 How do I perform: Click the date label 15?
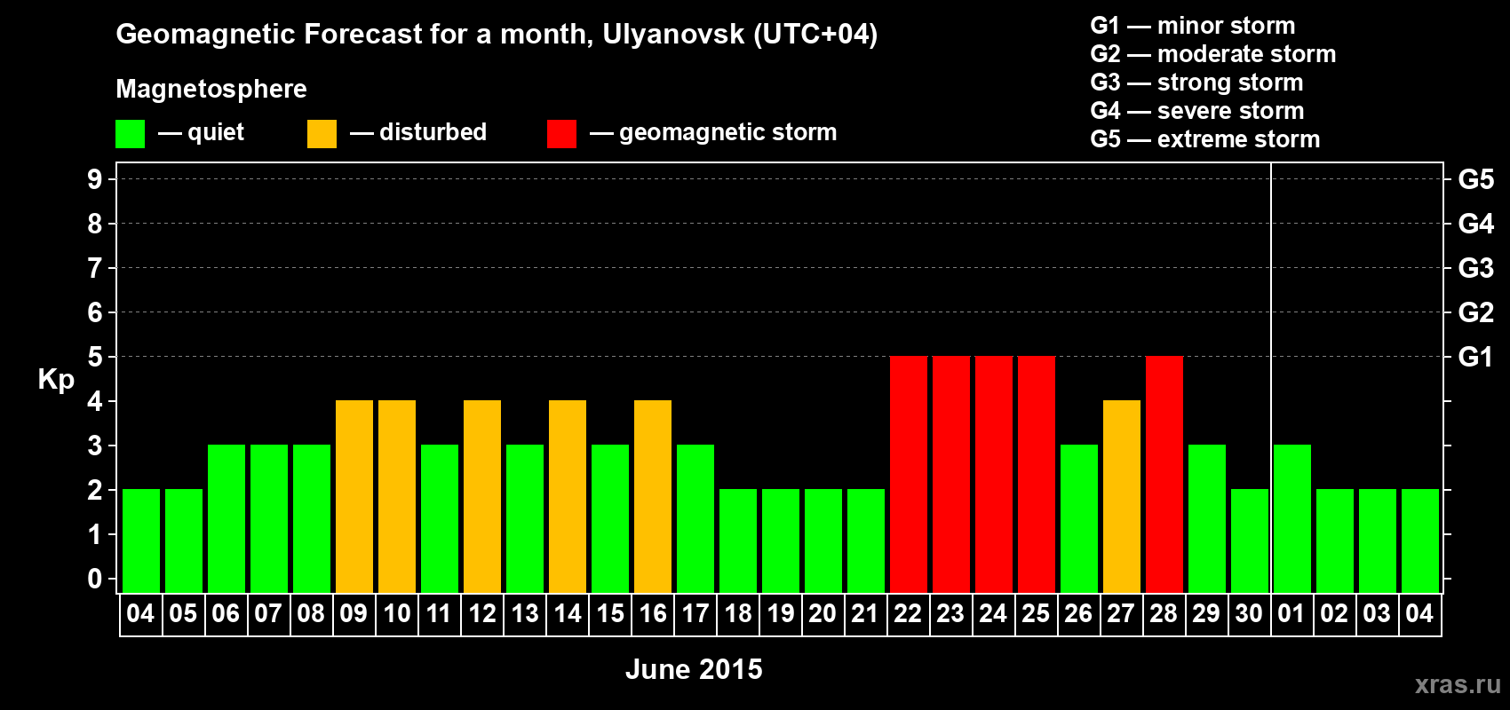(609, 614)
